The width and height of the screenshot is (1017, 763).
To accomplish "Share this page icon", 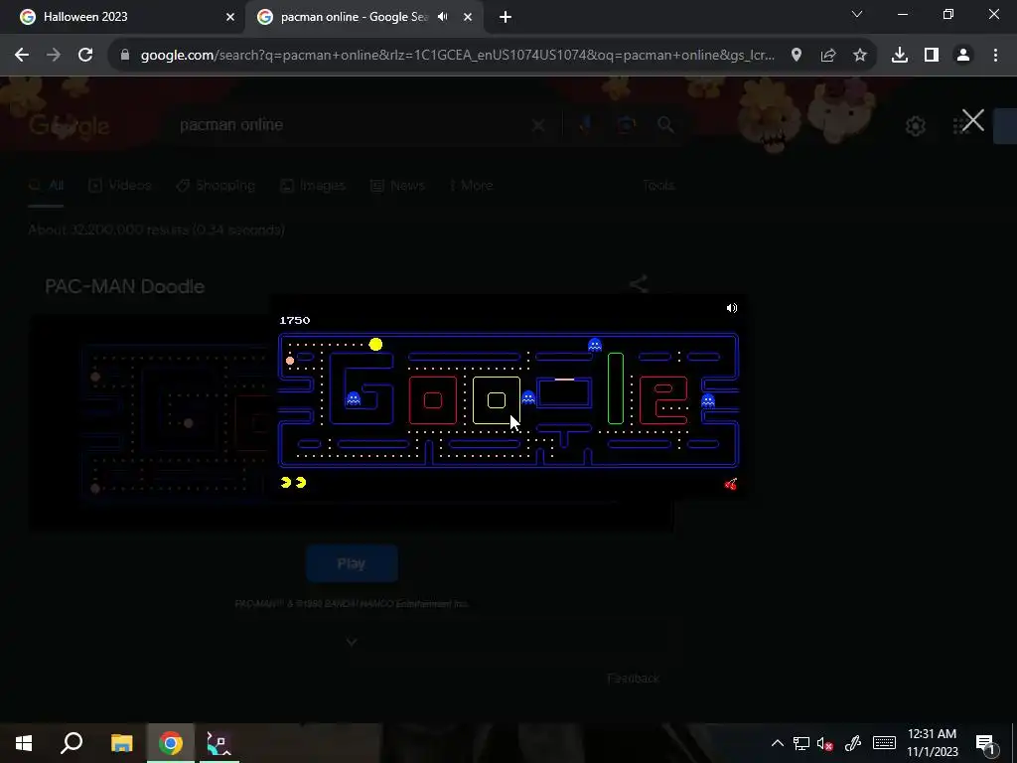I will (828, 56).
